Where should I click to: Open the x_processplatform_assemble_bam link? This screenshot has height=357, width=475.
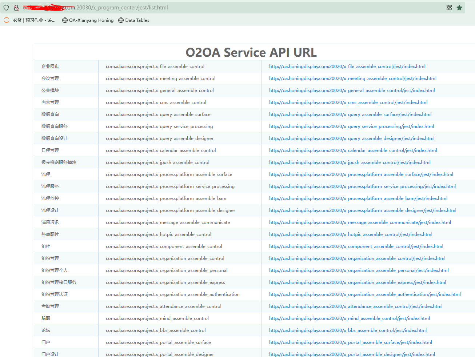tap(358, 198)
